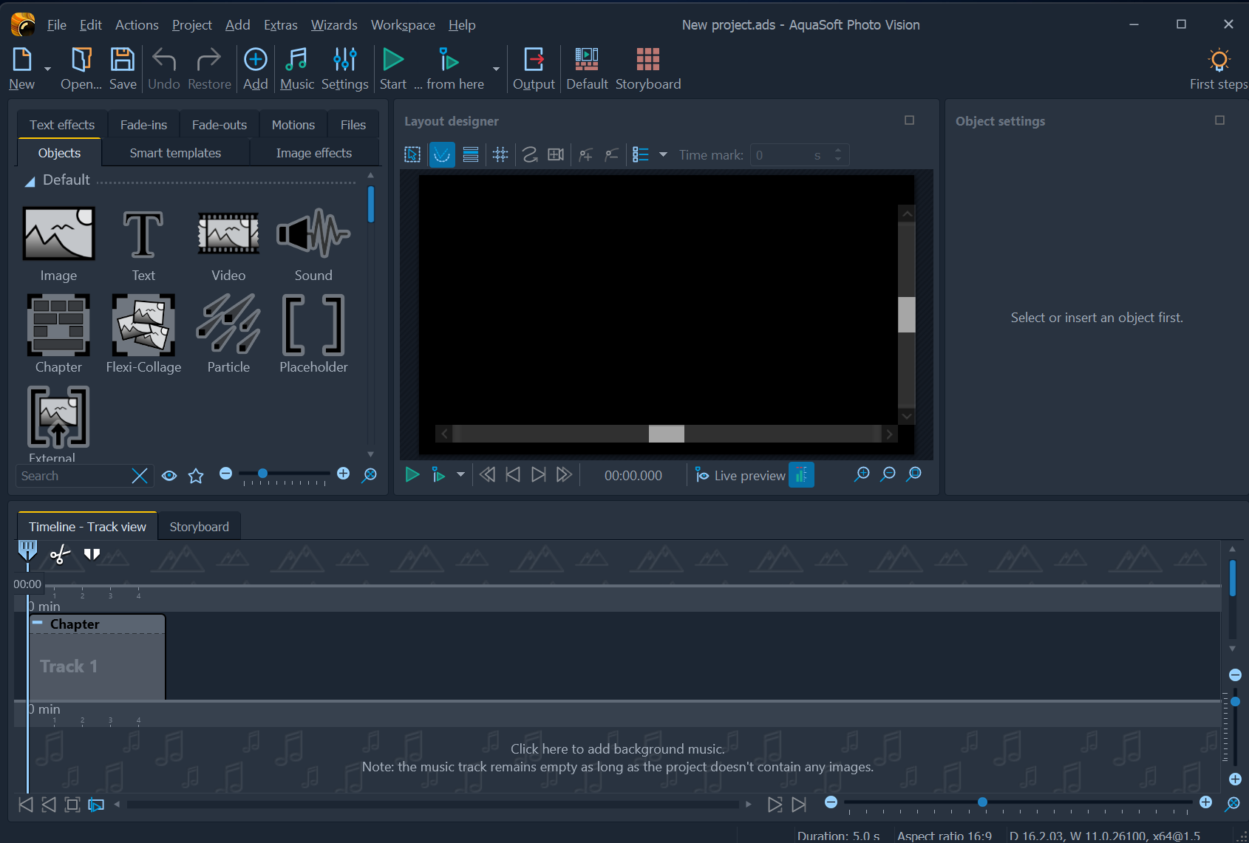
Task: Switch to the Storyboard timeline tab
Action: click(200, 527)
